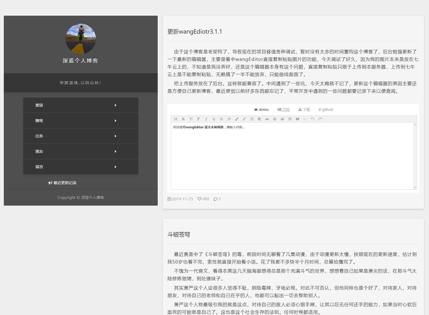Click the 最近更新记录 link text
Image resolution: width=429 pixels, height=315 pixels.
(65, 183)
